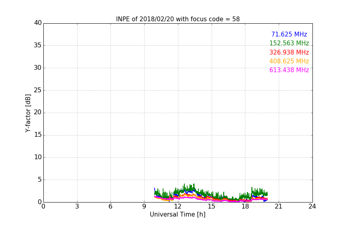Click the x-axis tick label 9
Screen dimensions: 347x231
pos(144,207)
